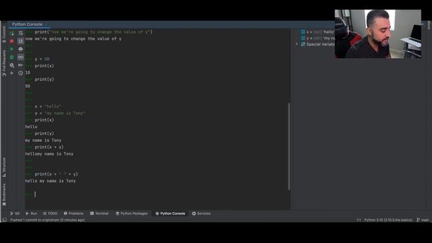Open the Problems tool window
Image resolution: width=432 pixels, height=243 pixels.
tap(74, 213)
